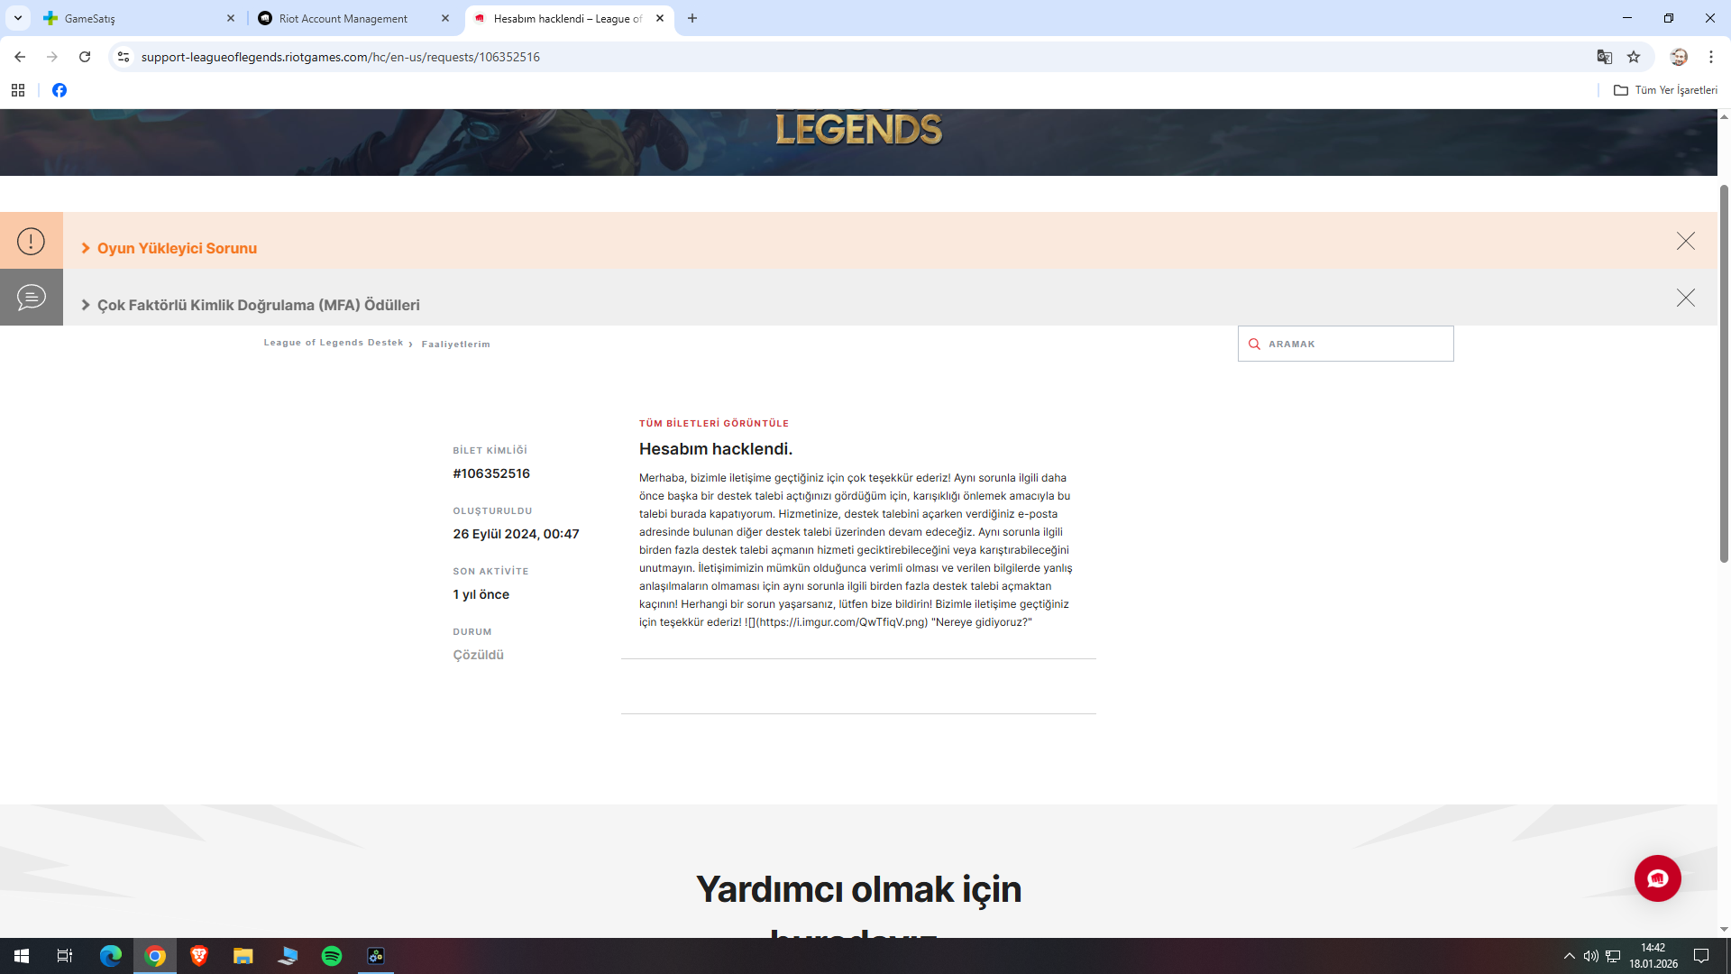Screen dimensions: 1731x974
Task: Click the ARAMAK search field
Action: click(x=1345, y=344)
